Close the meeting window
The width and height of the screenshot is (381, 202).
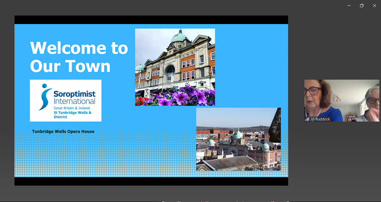374,5
